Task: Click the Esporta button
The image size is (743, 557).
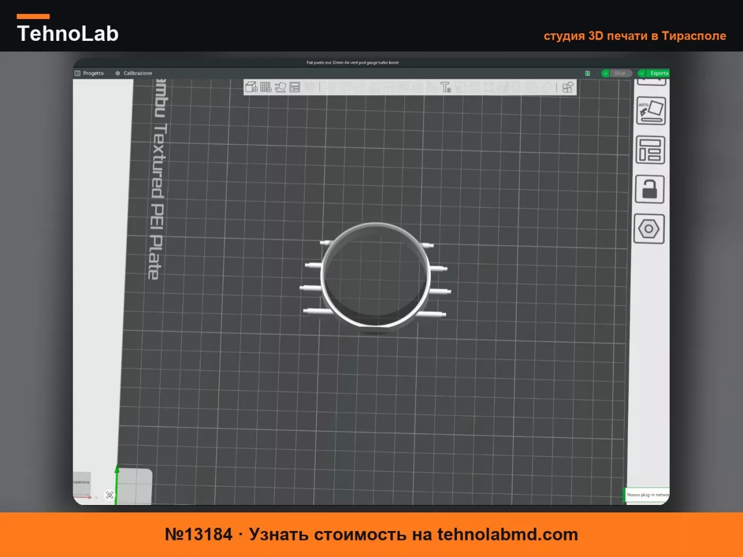Action: coord(659,73)
